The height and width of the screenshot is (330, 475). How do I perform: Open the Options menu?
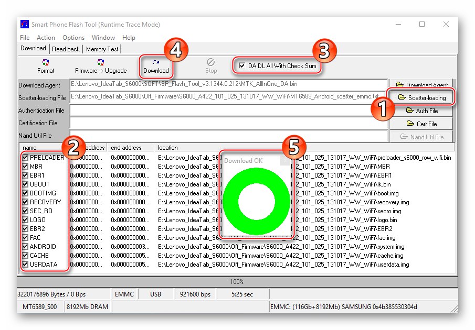tap(73, 38)
